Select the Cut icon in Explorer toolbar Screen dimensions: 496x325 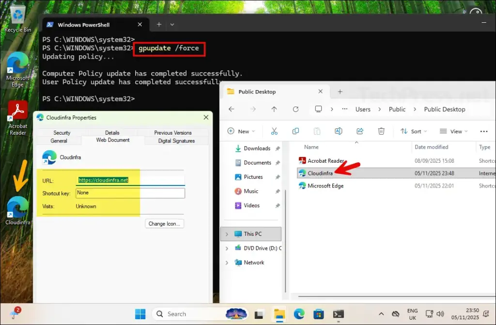[275, 131]
